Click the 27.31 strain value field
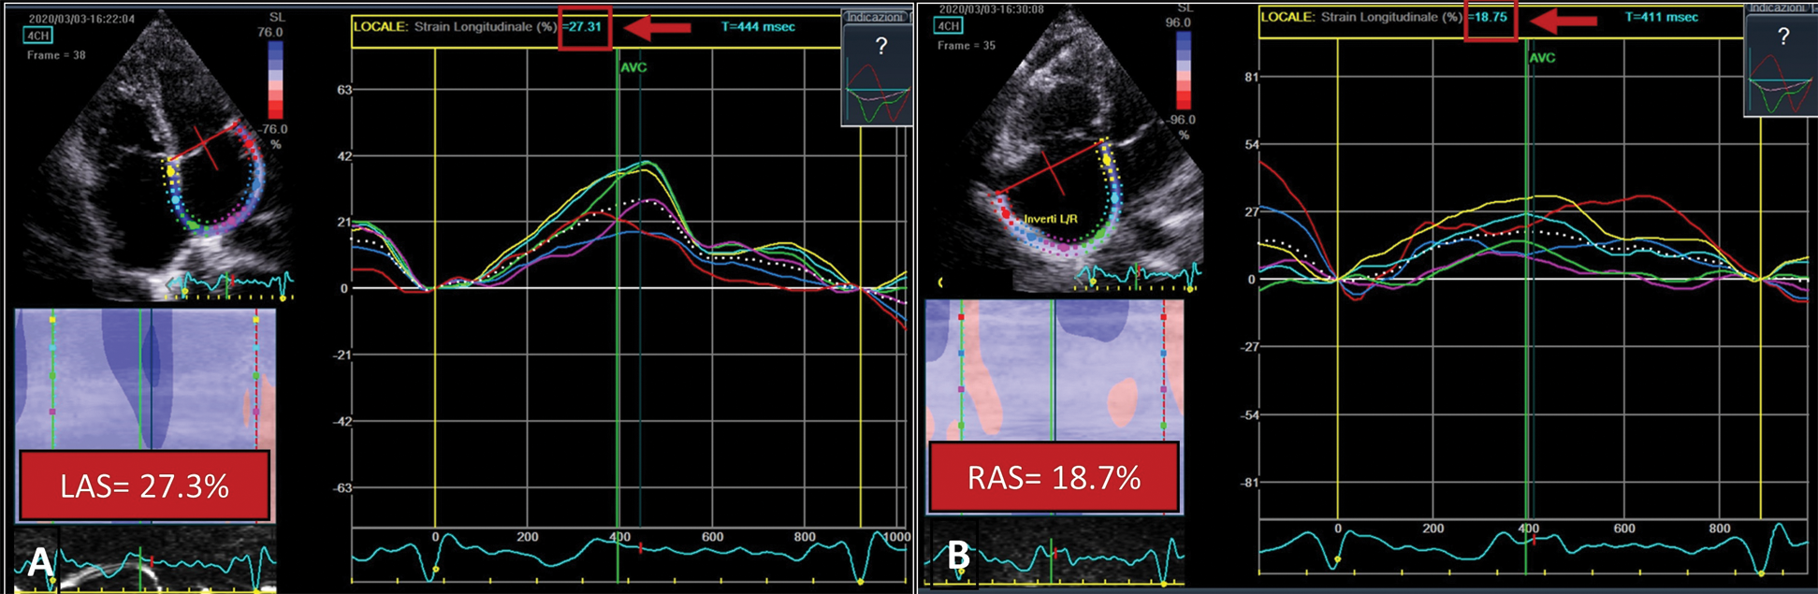This screenshot has height=594, width=1818. [586, 27]
